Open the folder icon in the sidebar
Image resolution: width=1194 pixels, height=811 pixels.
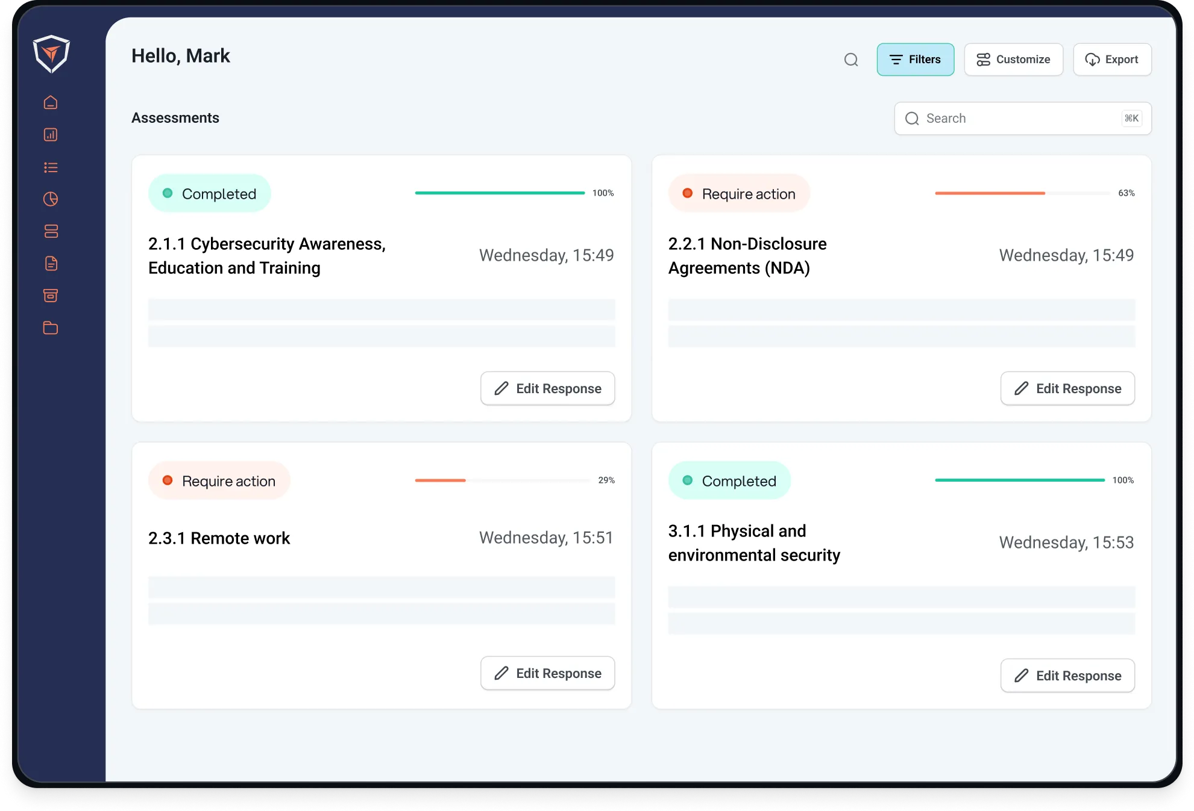[x=51, y=328]
